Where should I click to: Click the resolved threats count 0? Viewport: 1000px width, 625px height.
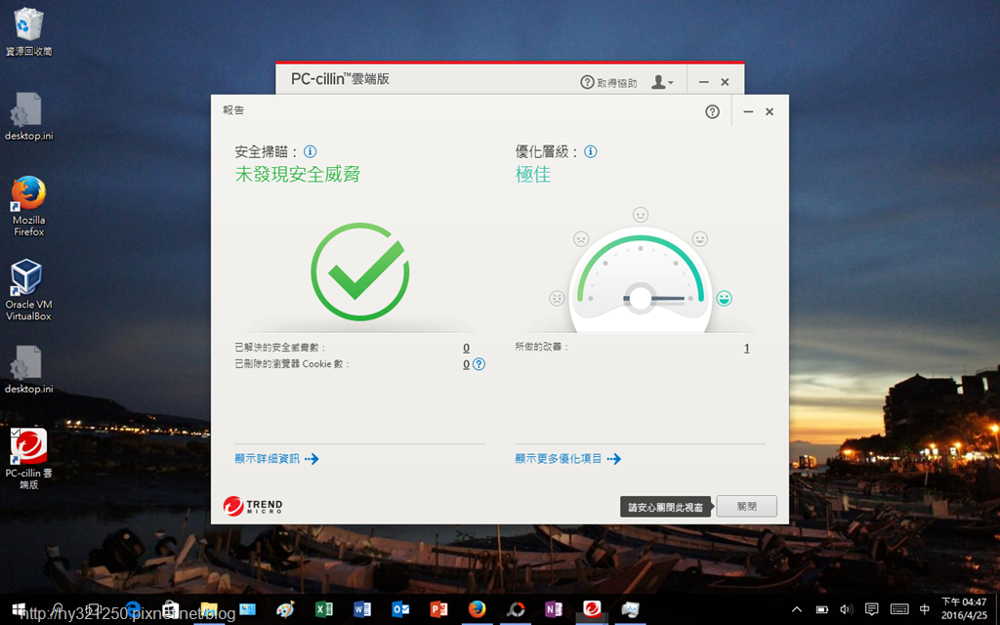[466, 349]
